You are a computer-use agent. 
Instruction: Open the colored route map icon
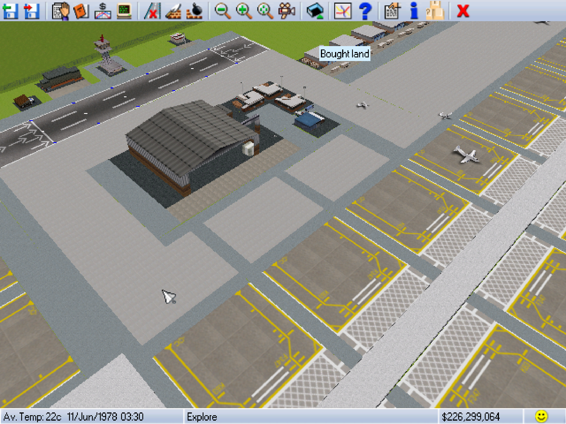coord(343,11)
